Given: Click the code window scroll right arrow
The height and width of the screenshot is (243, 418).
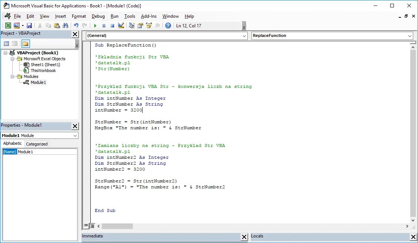Looking at the screenshot, I should pyautogui.click(x=407, y=226).
